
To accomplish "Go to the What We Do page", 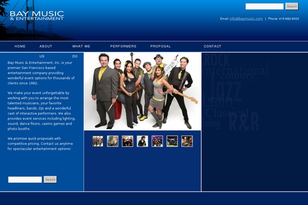I will (x=81, y=51).
